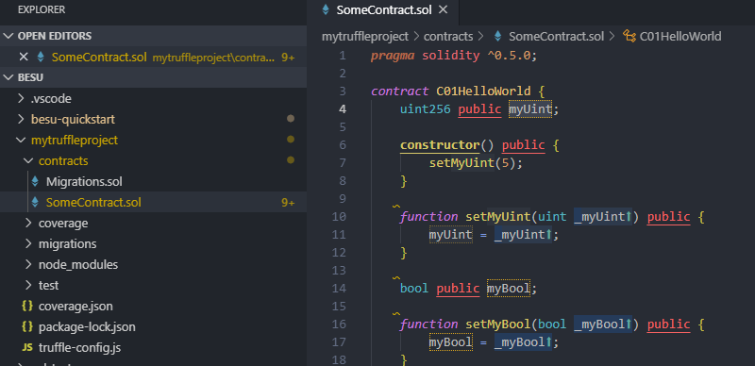Viewport: 755px width, 366px height.
Task: Close SomeContract.sol in Open Editors list
Action: [x=23, y=57]
